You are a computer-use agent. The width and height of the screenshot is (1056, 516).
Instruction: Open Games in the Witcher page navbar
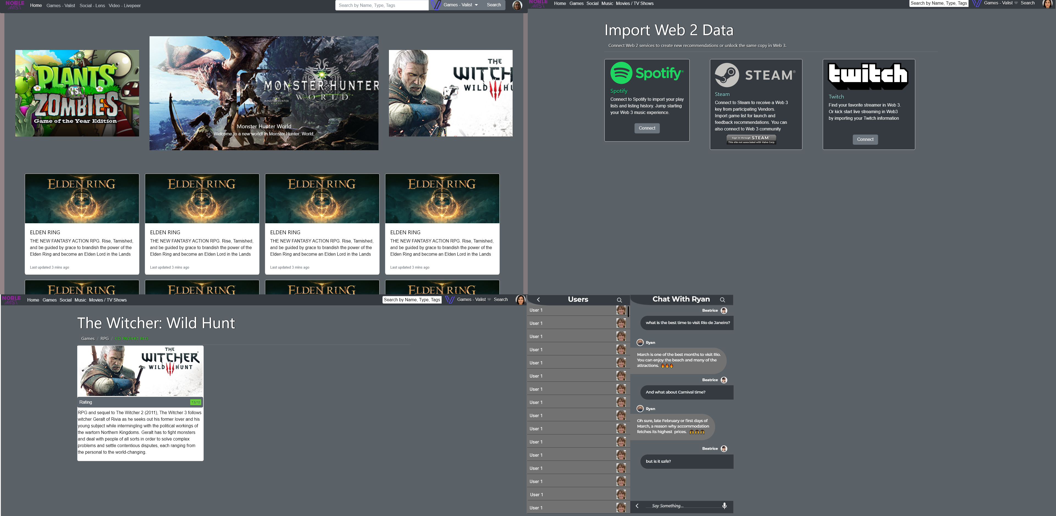(x=49, y=300)
